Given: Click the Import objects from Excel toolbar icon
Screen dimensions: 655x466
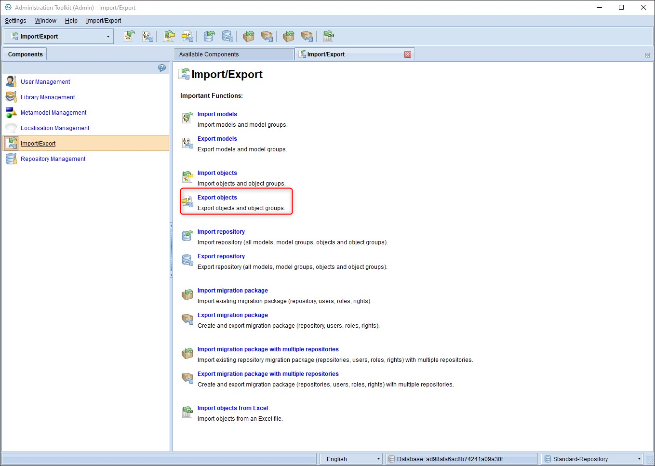Looking at the screenshot, I should point(329,36).
